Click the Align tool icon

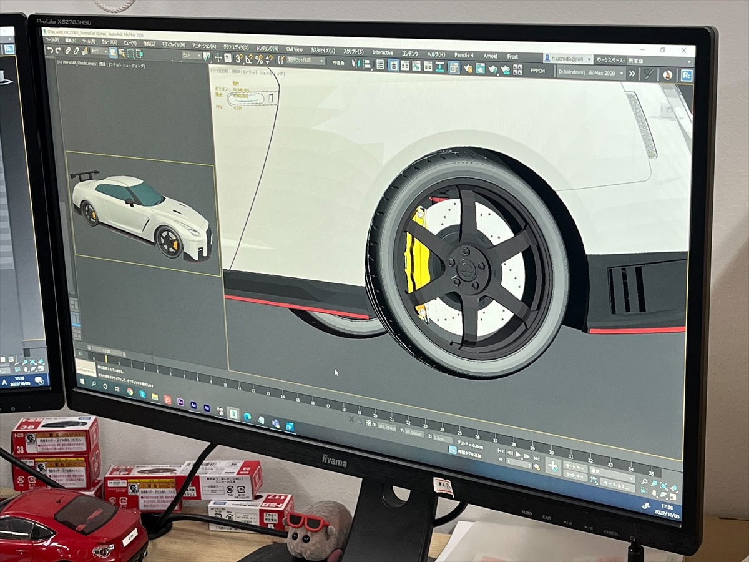pos(366,64)
